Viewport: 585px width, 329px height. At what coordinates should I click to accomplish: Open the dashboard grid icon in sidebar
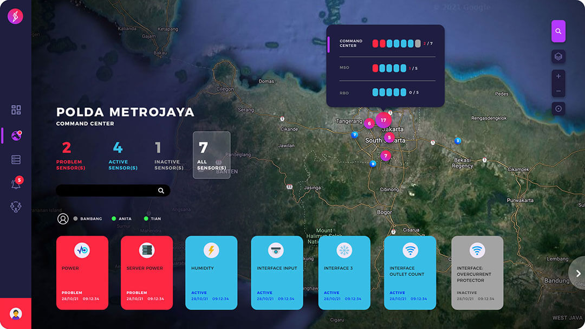[16, 110]
